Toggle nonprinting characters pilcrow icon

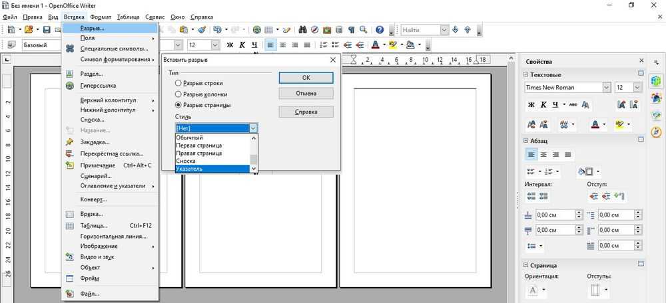click(351, 30)
